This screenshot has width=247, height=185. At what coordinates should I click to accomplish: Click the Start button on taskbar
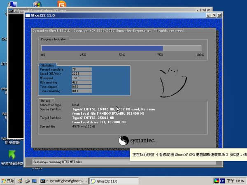pyautogui.click(x=8, y=180)
